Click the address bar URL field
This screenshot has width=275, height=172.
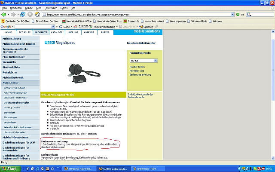(129, 14)
